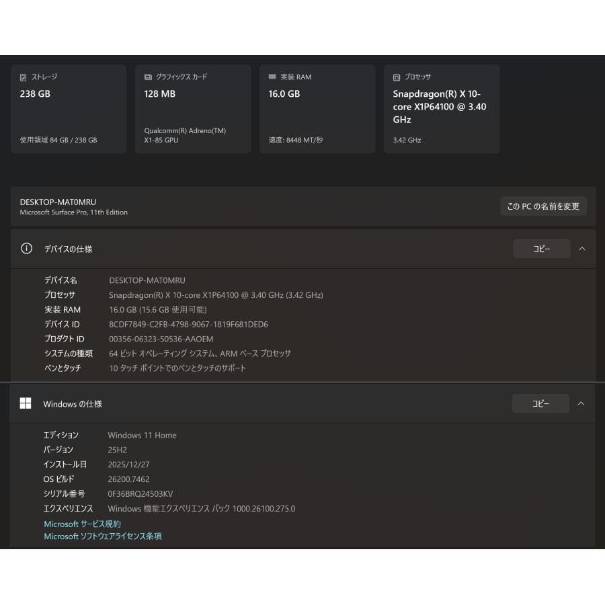Image resolution: width=605 pixels, height=605 pixels.
Task: Click the この PC の名前を変更 button
Action: (543, 206)
